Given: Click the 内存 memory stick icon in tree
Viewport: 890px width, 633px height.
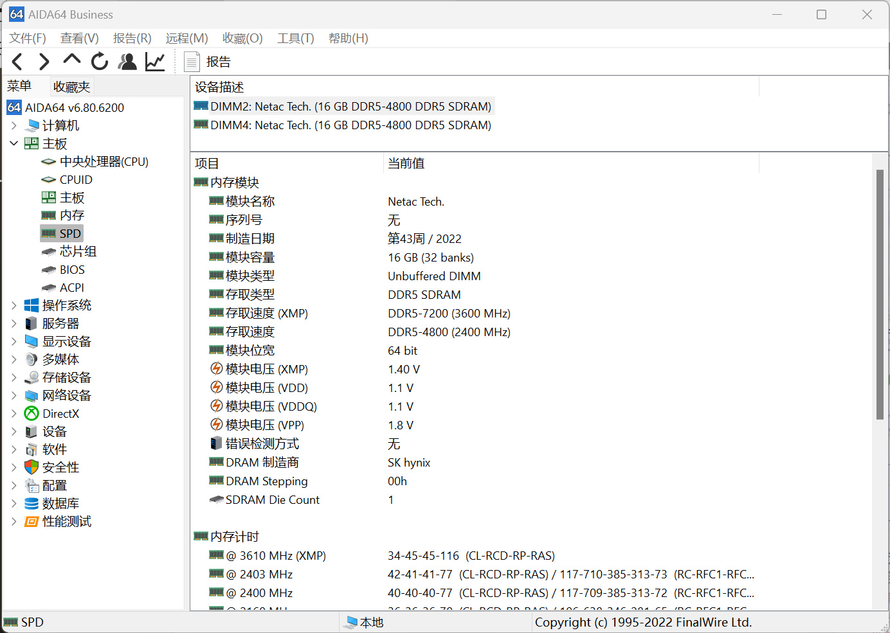Looking at the screenshot, I should [x=48, y=215].
